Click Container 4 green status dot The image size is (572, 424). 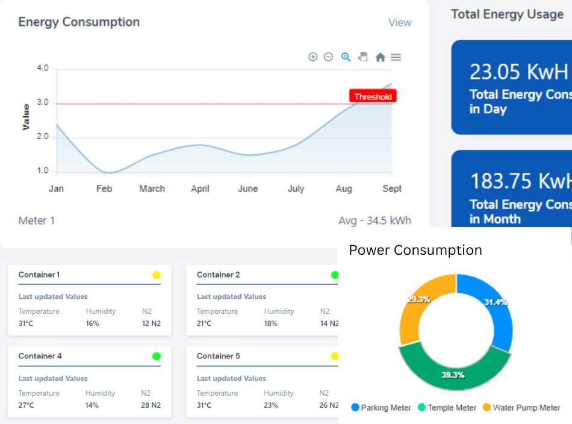click(x=157, y=356)
